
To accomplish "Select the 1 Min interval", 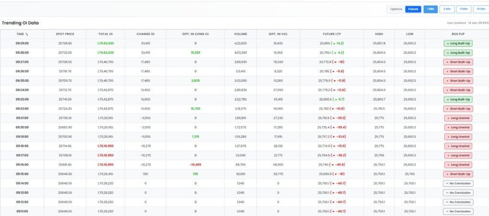I will (x=431, y=9).
